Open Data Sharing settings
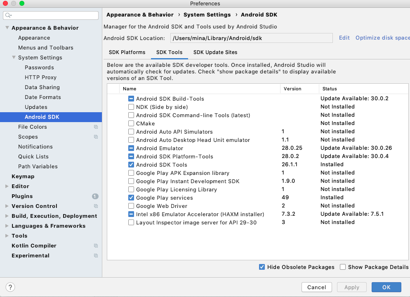Viewport: 410px width, 297px height. (x=42, y=87)
